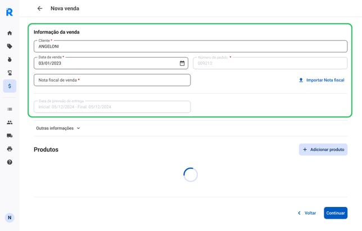The width and height of the screenshot is (362, 231).
Task: Open the tag icon in sidebar
Action: (10, 47)
